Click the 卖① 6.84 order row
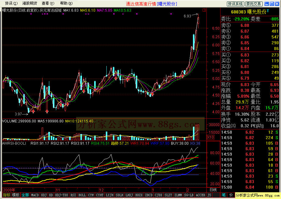 tap(250, 49)
